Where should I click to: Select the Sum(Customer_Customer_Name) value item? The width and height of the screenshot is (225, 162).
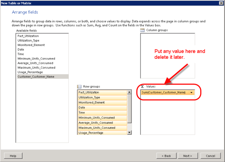point(165,92)
